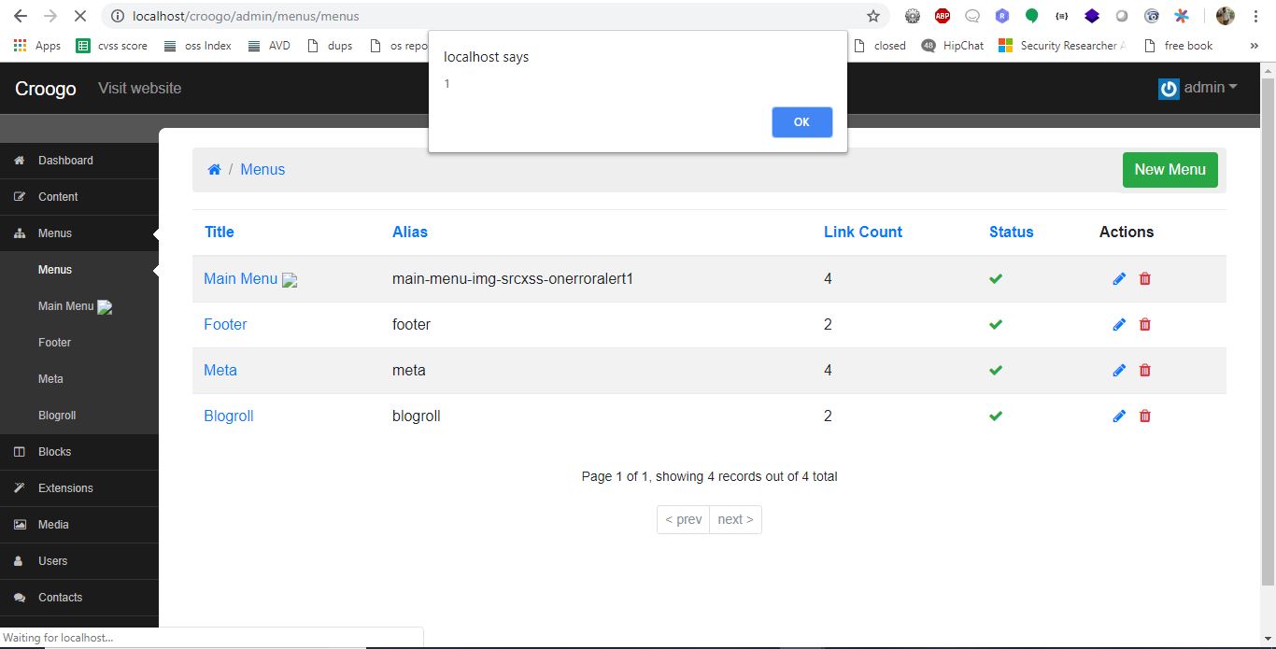Click the home icon in the breadcrumb
This screenshot has width=1276, height=649.
214,170
